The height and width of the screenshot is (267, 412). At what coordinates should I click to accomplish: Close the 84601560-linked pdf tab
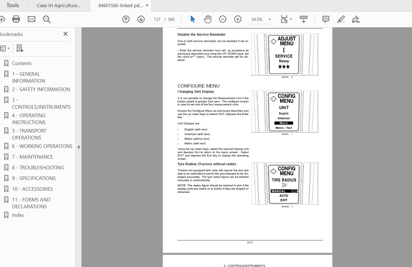pyautogui.click(x=147, y=5)
